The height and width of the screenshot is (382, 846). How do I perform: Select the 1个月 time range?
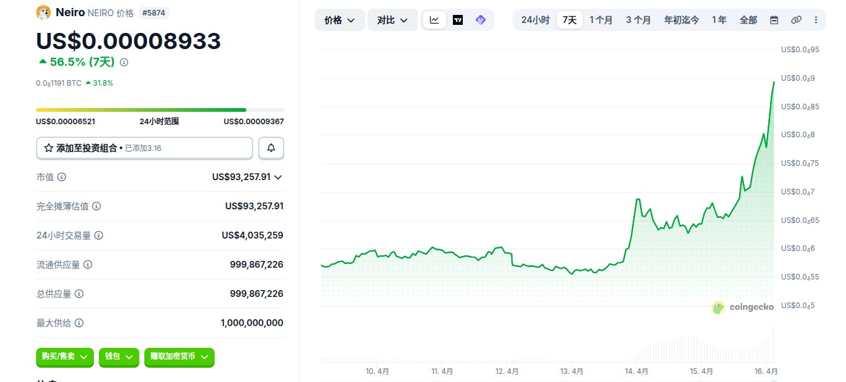click(601, 20)
